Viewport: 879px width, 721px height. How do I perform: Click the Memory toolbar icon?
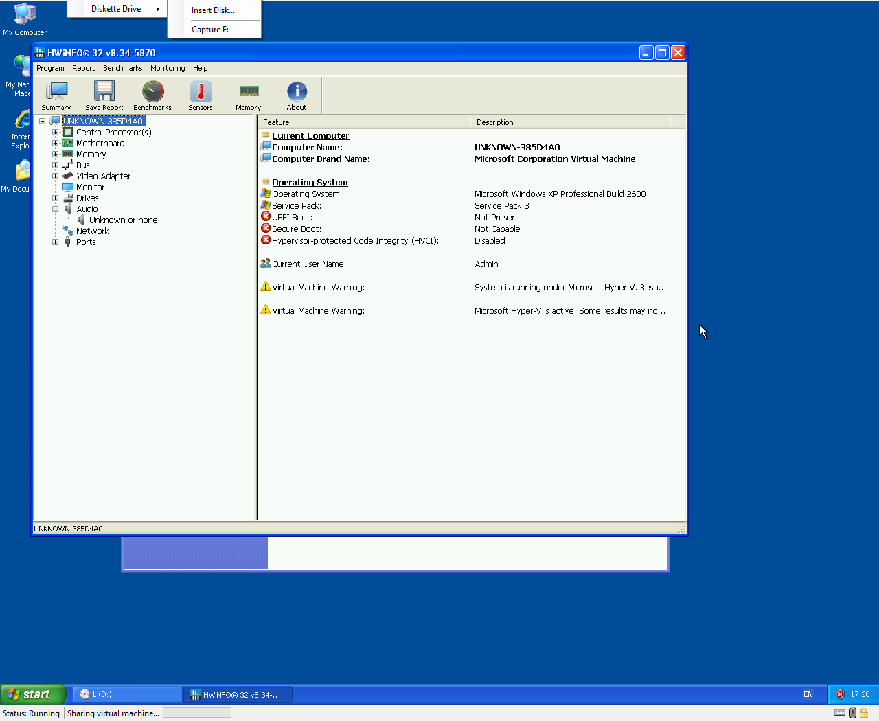(x=249, y=95)
